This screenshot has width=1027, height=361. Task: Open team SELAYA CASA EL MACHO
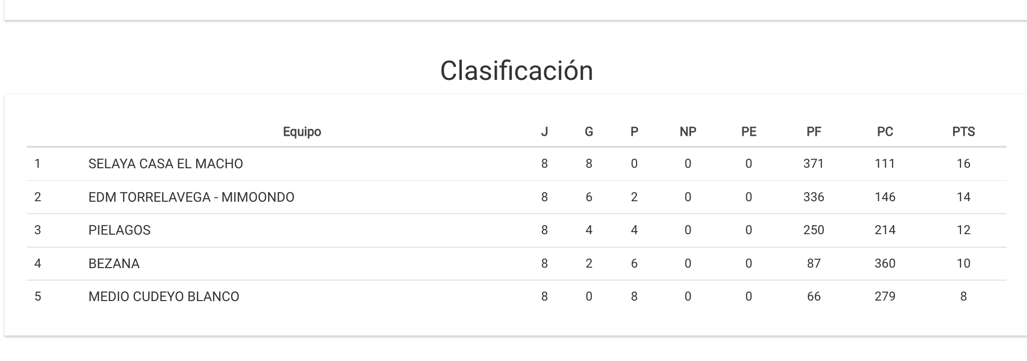(x=165, y=164)
